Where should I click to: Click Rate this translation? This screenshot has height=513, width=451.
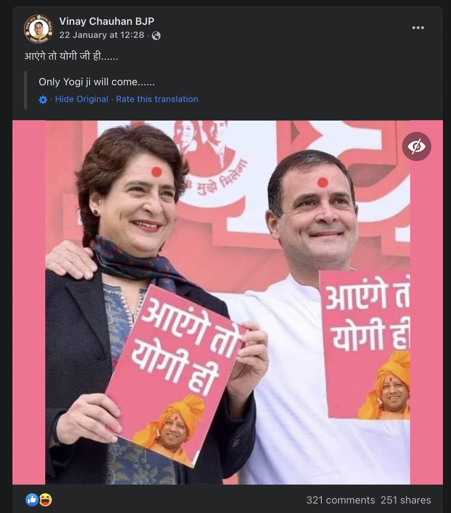pyautogui.click(x=157, y=99)
